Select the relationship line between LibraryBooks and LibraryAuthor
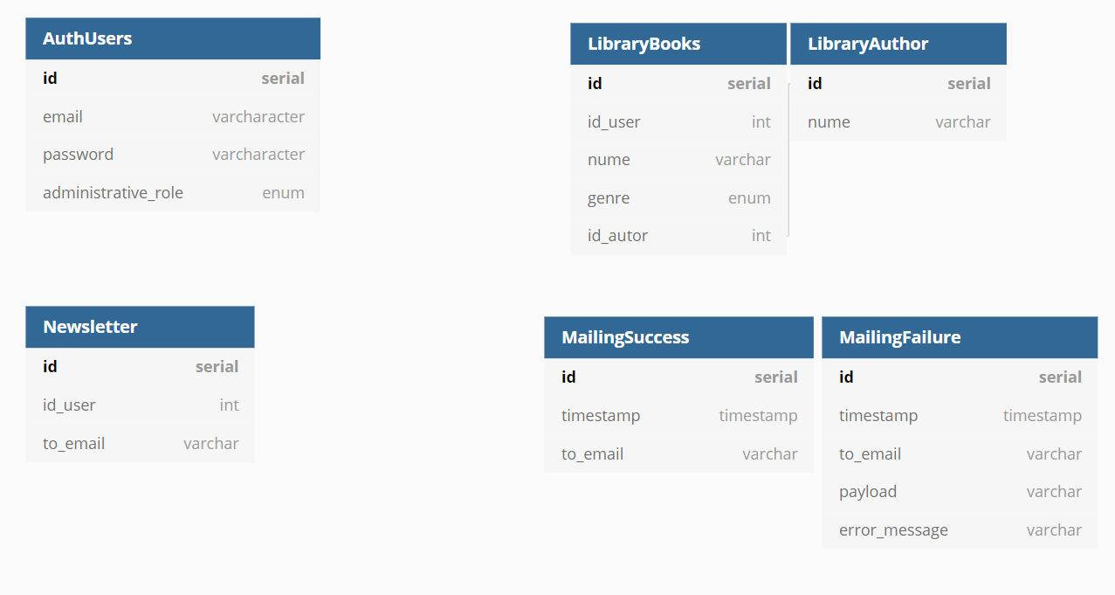This screenshot has height=595, width=1115. click(788, 160)
